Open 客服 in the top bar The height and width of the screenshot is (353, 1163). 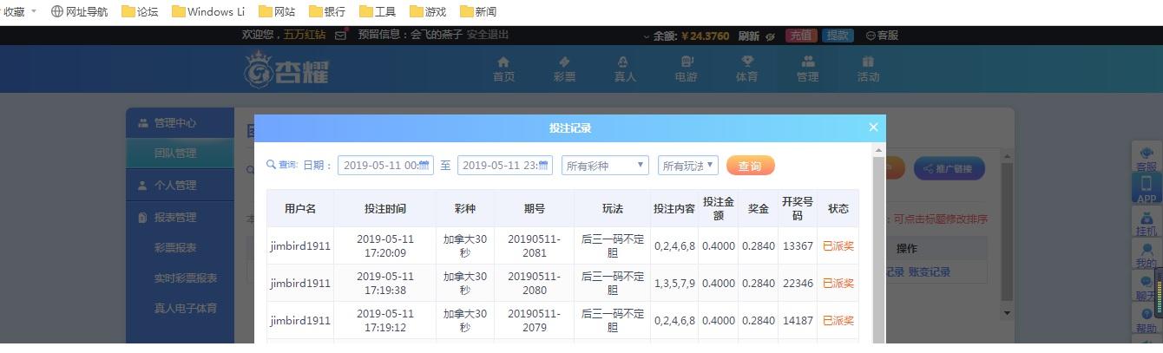coord(882,36)
